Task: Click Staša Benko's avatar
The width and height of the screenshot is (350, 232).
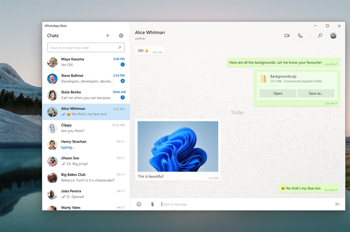Action: click(52, 95)
